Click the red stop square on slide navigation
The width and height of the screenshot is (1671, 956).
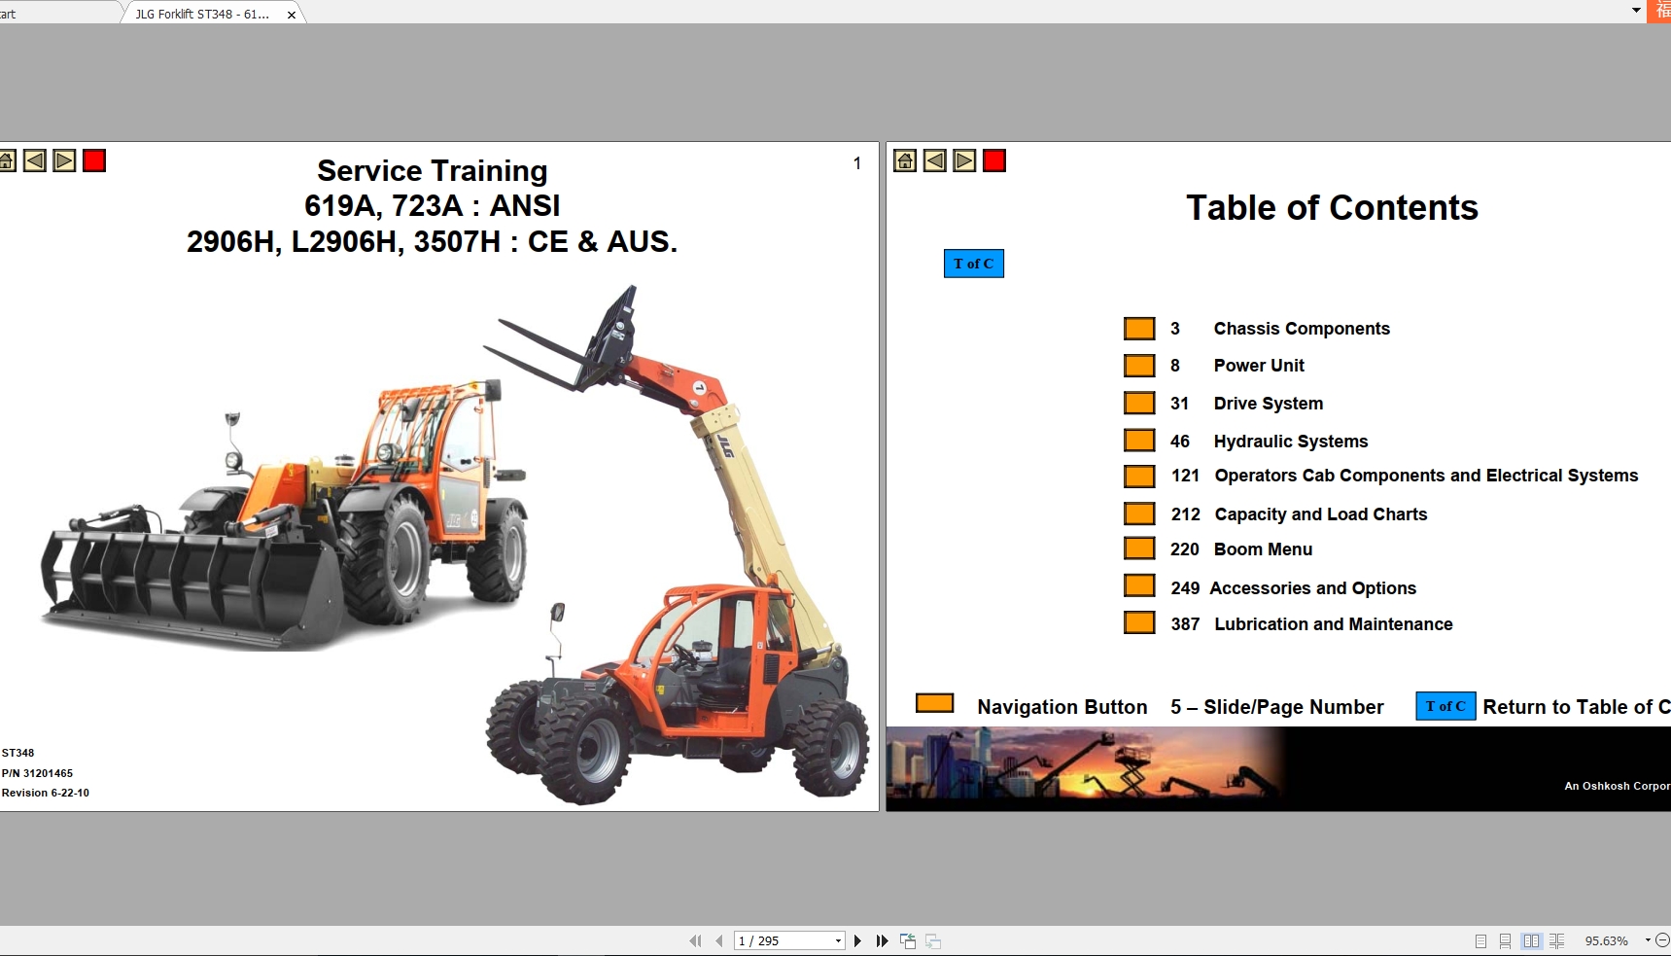tap(94, 160)
